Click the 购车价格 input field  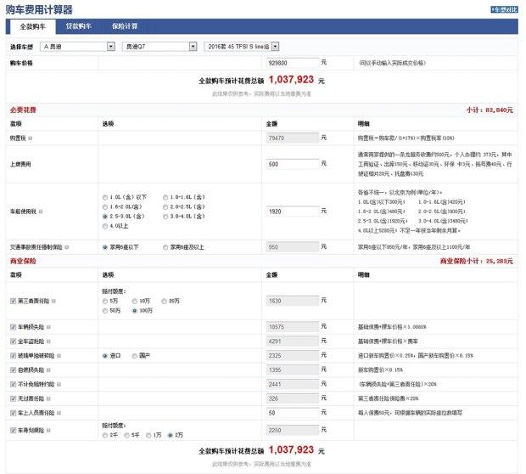click(291, 63)
